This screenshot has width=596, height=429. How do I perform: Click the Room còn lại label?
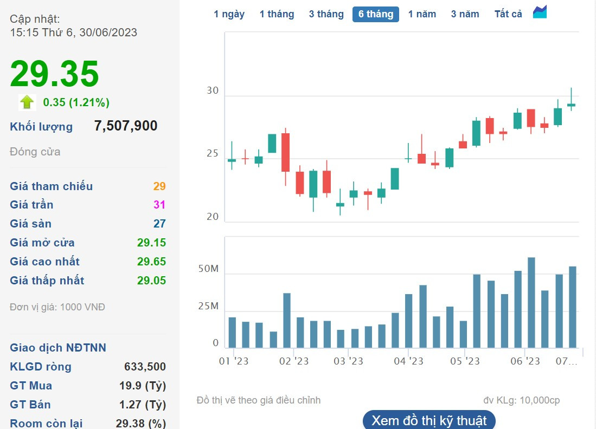point(47,424)
